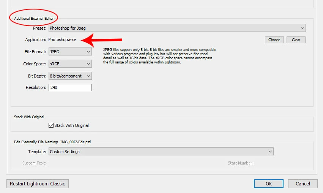This screenshot has width=323, height=193.
Task: Click the Resolution label
Action: tap(36, 87)
